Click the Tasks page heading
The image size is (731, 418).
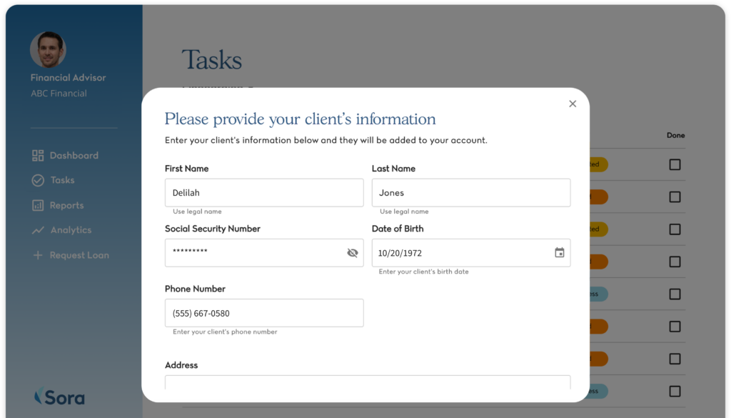211,60
